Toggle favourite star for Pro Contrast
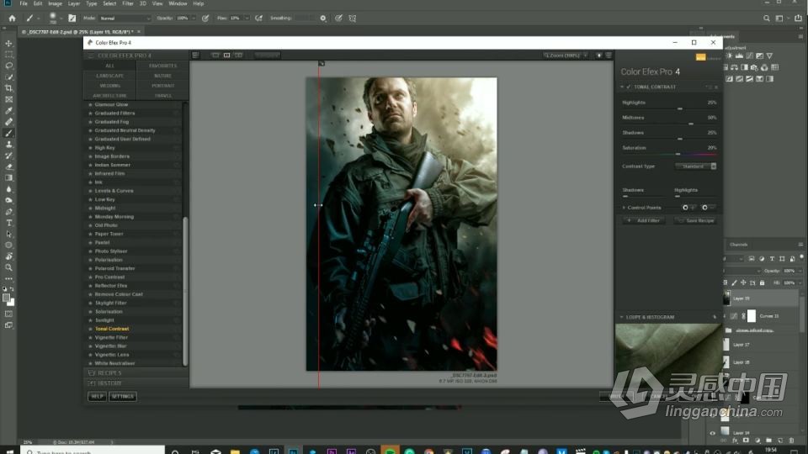This screenshot has width=808, height=454. [91, 277]
